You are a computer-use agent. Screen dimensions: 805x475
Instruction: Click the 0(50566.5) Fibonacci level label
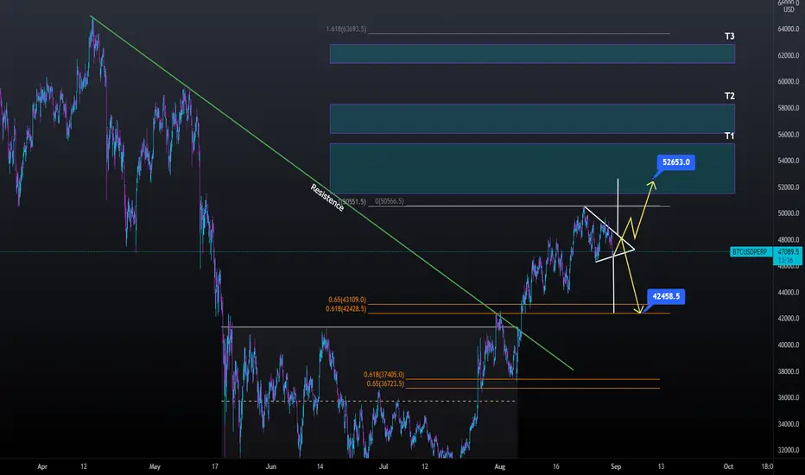pos(390,201)
